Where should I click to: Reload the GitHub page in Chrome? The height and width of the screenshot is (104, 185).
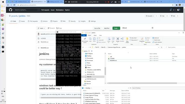[x=14, y=5]
